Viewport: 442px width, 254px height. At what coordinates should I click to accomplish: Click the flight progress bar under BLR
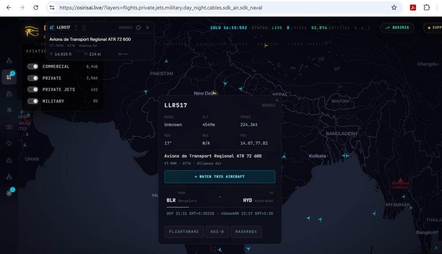(220, 207)
